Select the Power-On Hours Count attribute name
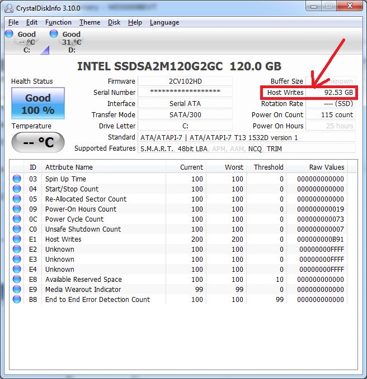Image resolution: width=367 pixels, height=379 pixels. 81,209
